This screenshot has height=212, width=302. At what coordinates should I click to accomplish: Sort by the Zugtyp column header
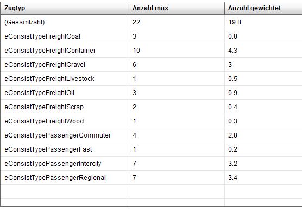[65, 8]
